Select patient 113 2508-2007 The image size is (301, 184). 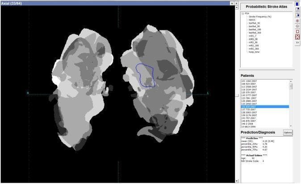pos(249,87)
